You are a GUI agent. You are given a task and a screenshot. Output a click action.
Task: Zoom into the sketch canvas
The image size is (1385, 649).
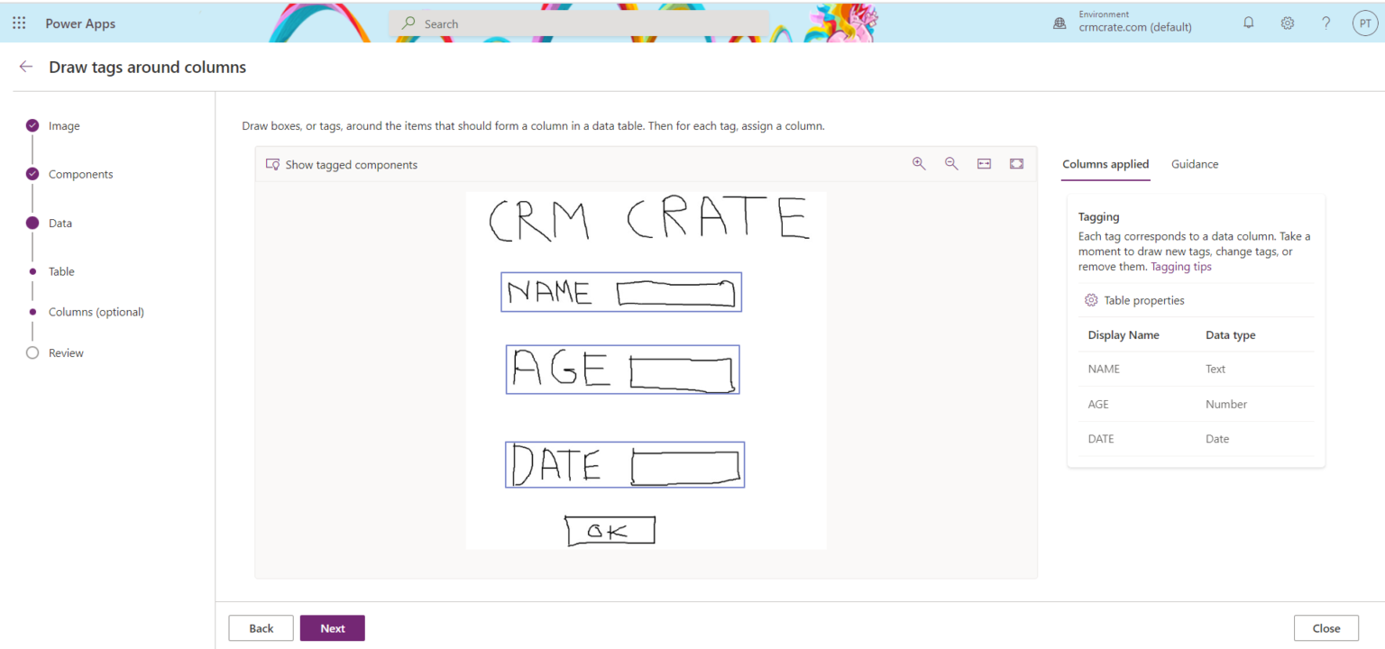click(919, 163)
